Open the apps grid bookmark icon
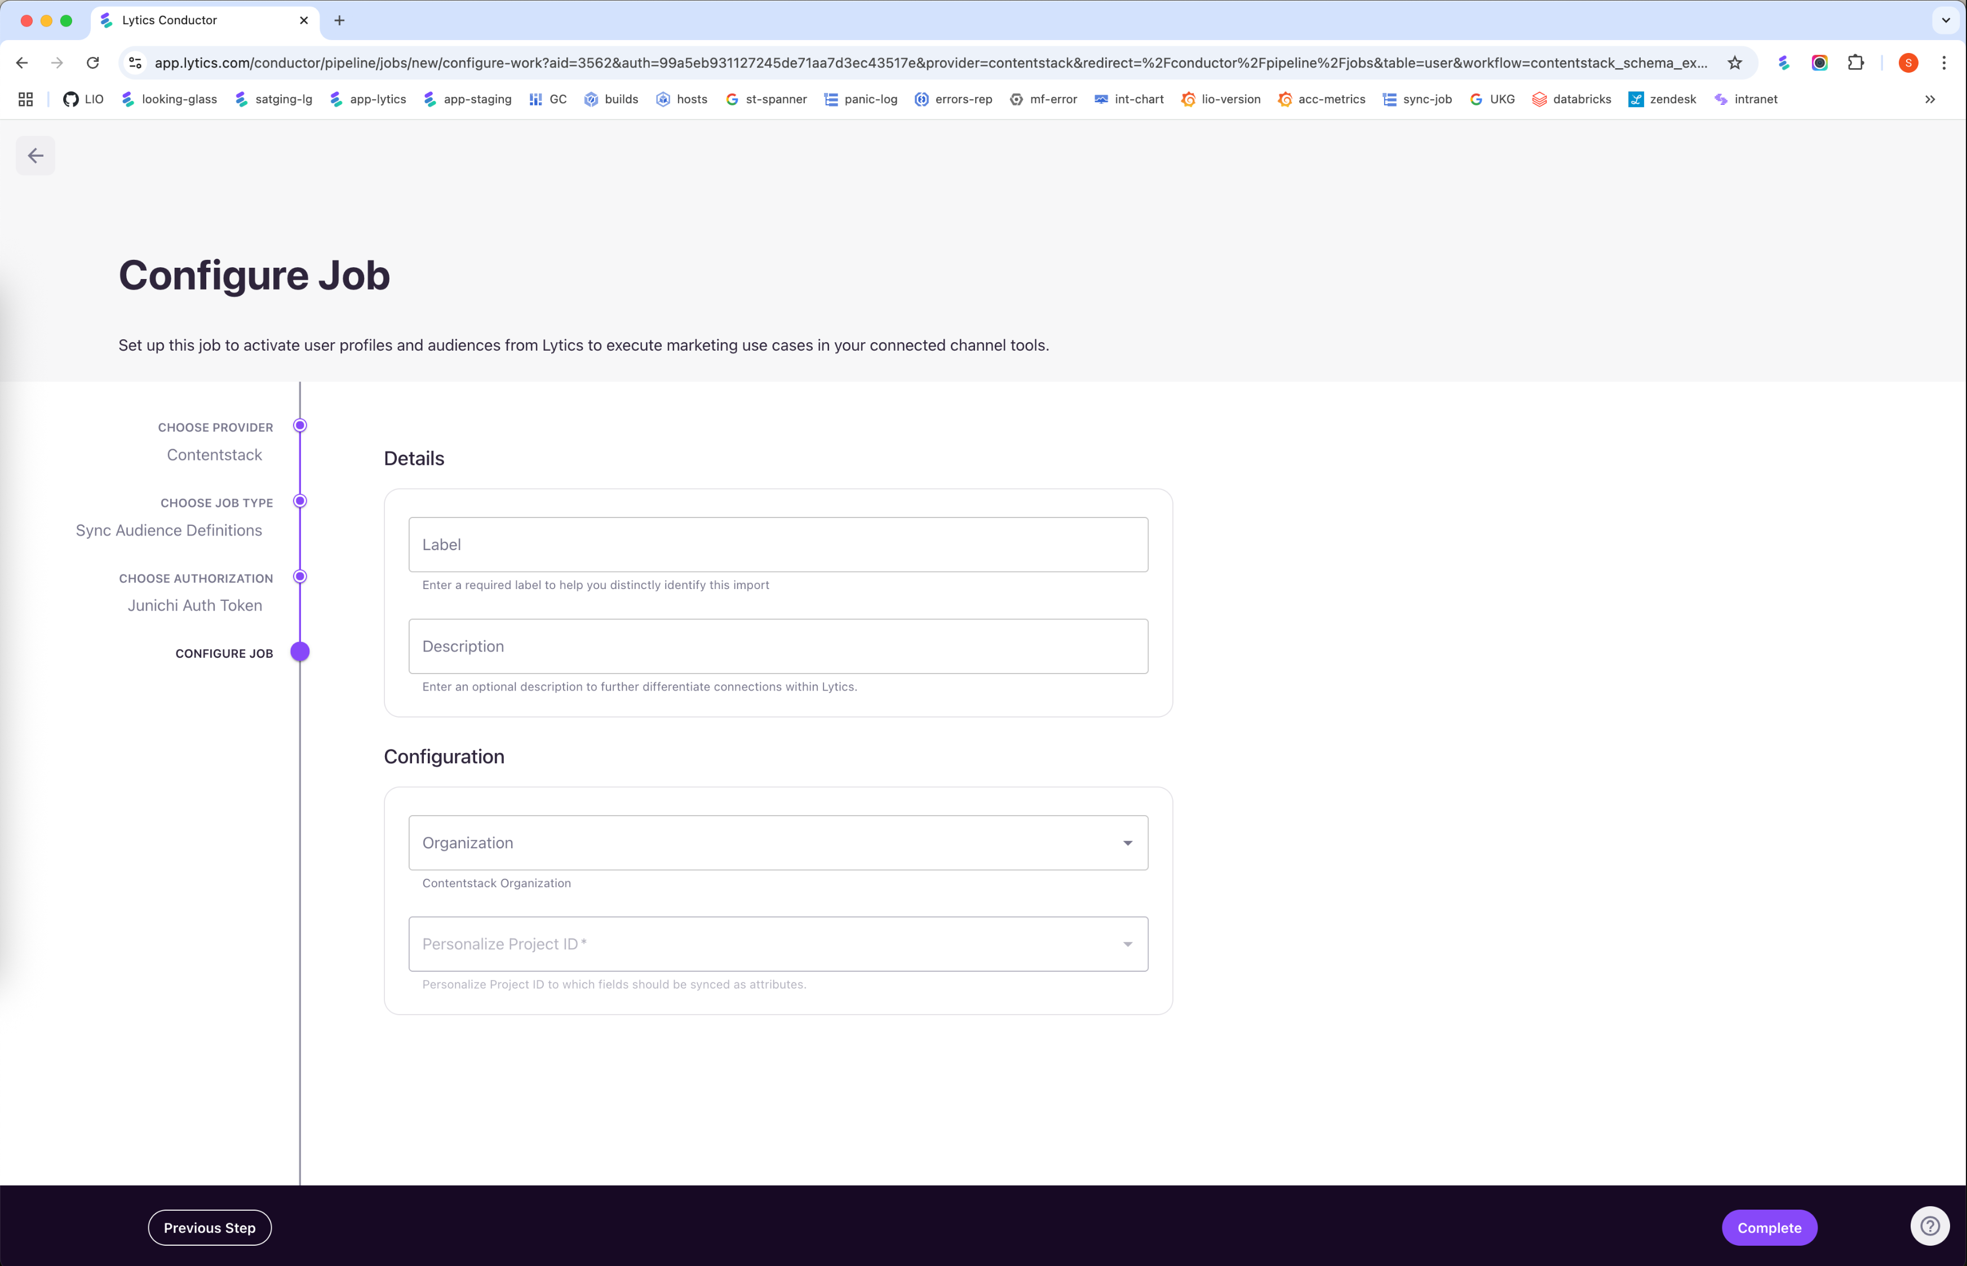 (x=25, y=99)
